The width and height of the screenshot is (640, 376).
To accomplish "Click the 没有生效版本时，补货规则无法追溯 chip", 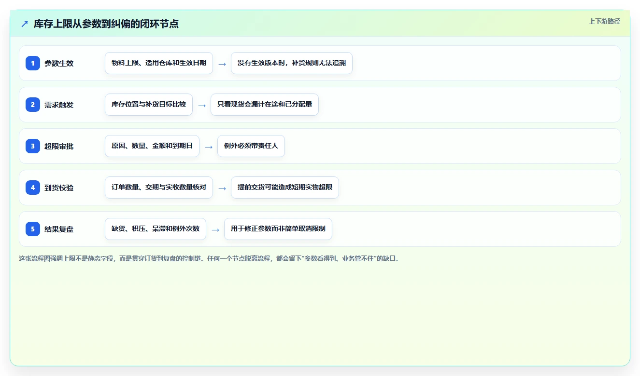I will [x=292, y=63].
